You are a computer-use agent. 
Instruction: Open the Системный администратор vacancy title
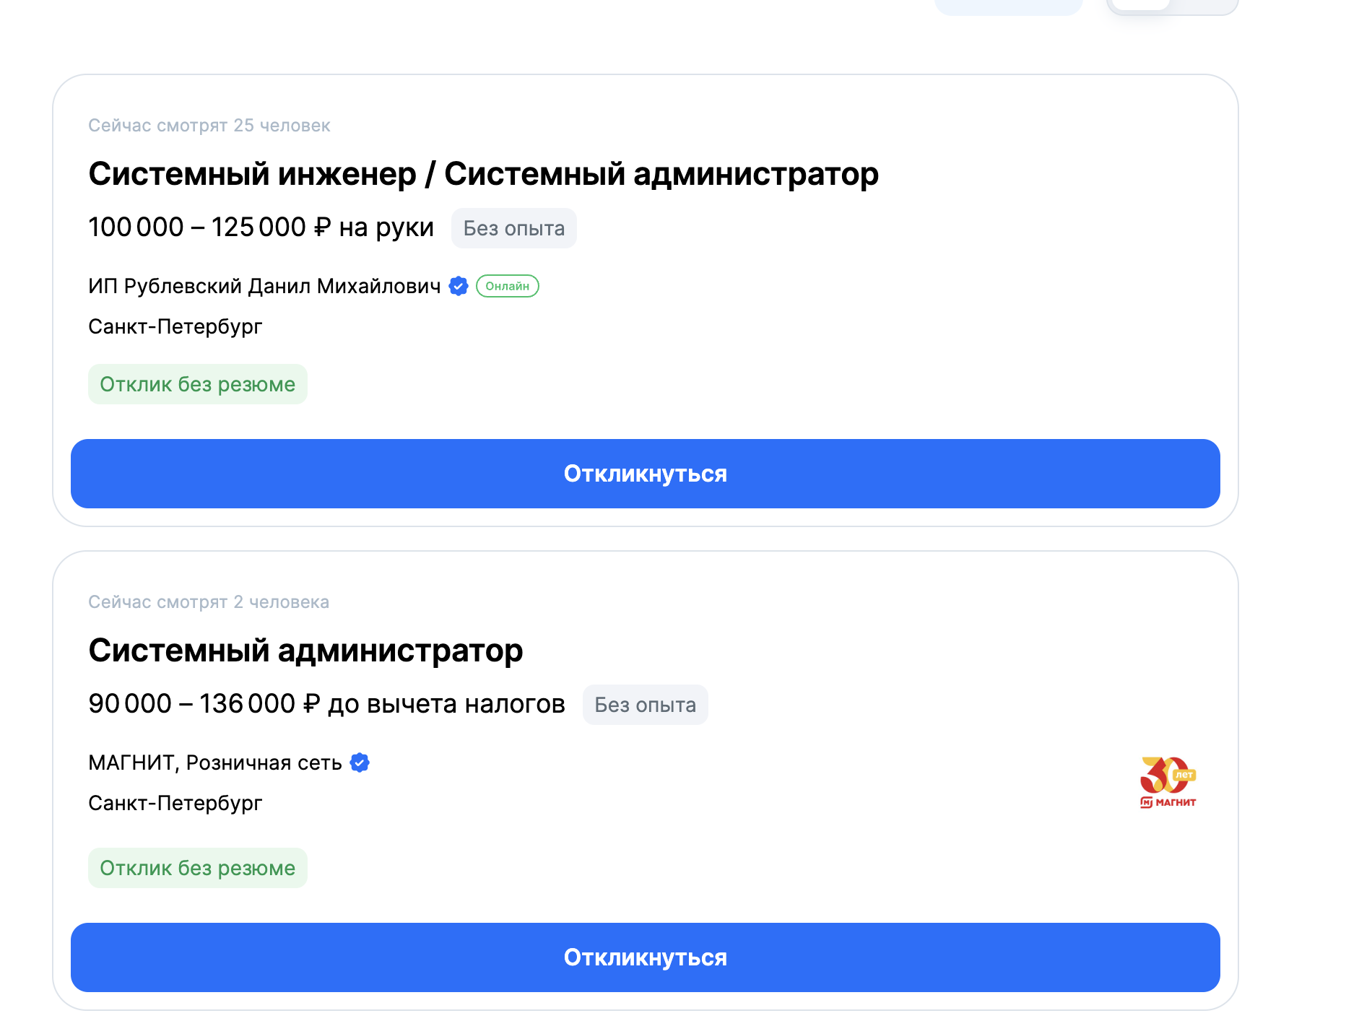pos(305,651)
